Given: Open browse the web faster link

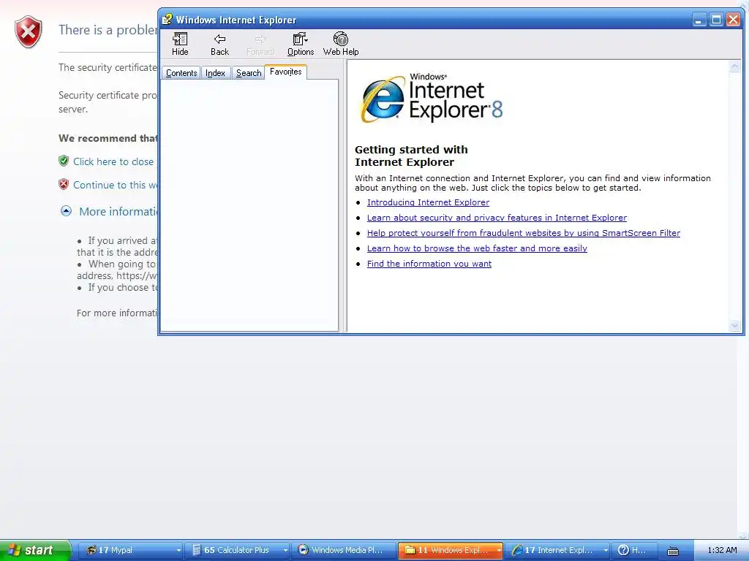Looking at the screenshot, I should pyautogui.click(x=477, y=248).
